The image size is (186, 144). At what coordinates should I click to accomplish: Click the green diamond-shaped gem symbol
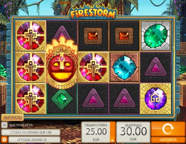62,99
